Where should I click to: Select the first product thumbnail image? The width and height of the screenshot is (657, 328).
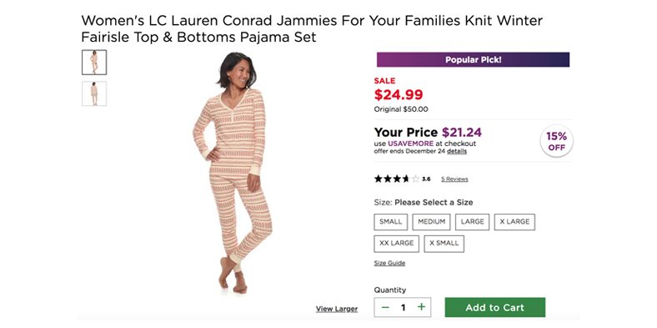click(94, 62)
